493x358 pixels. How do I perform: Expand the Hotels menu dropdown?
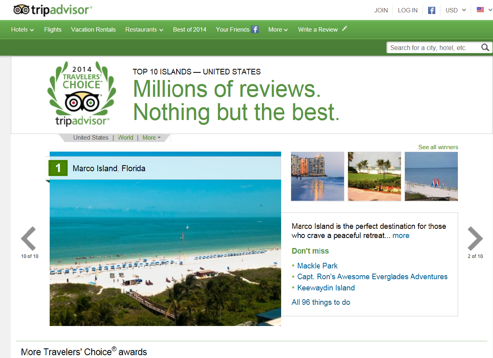(x=22, y=30)
